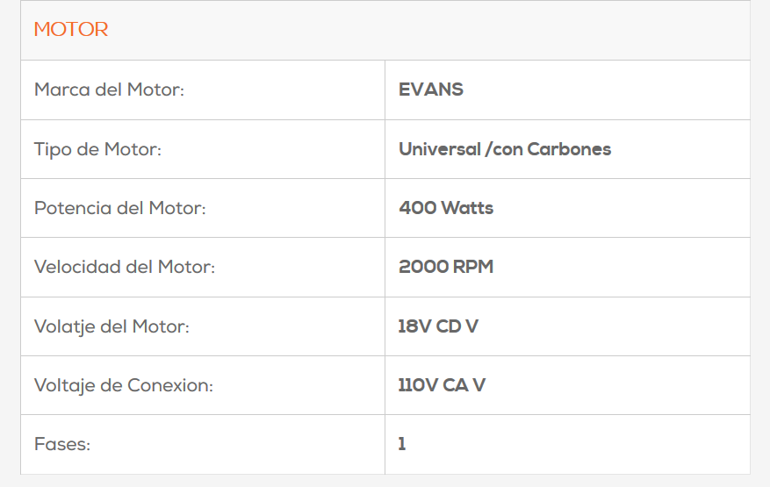Click the word 'Watts' in power row
Viewport: 770px width, 487px height.
pos(467,208)
